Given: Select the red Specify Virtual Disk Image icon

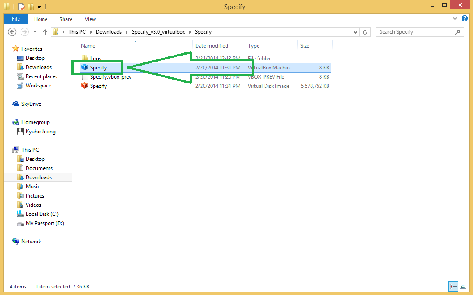Looking at the screenshot, I should pos(85,86).
